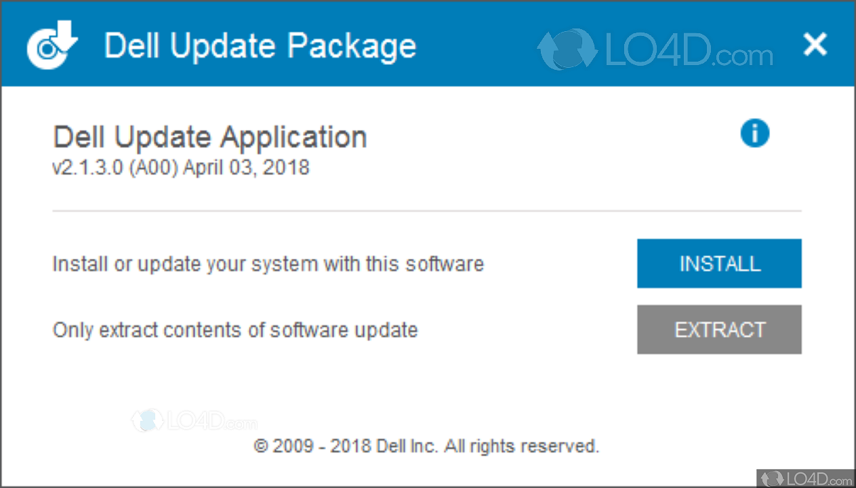Click "Install or update your system" description text
The image size is (856, 488).
point(268,264)
